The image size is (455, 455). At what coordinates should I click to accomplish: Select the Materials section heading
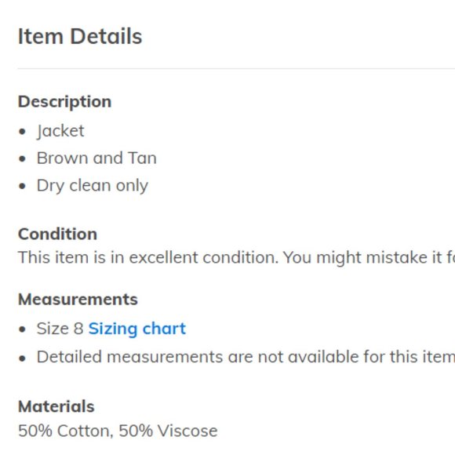click(56, 406)
